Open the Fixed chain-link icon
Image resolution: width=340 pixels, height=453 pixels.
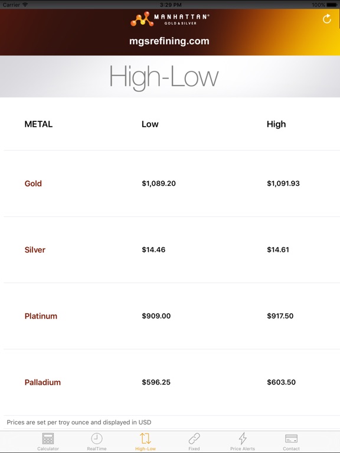click(194, 439)
